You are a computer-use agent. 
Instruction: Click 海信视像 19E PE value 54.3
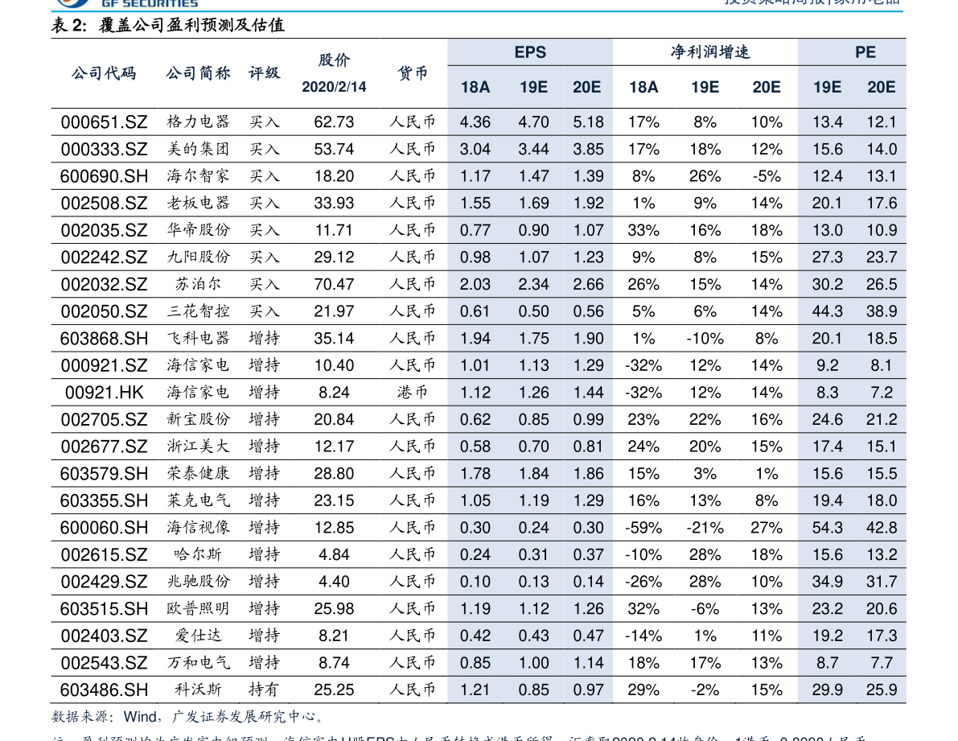pos(827,528)
